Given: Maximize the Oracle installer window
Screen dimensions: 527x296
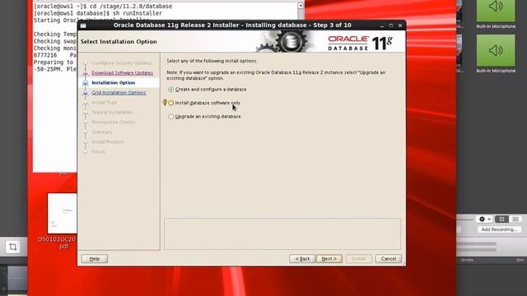Looking at the screenshot, I should click(x=391, y=25).
